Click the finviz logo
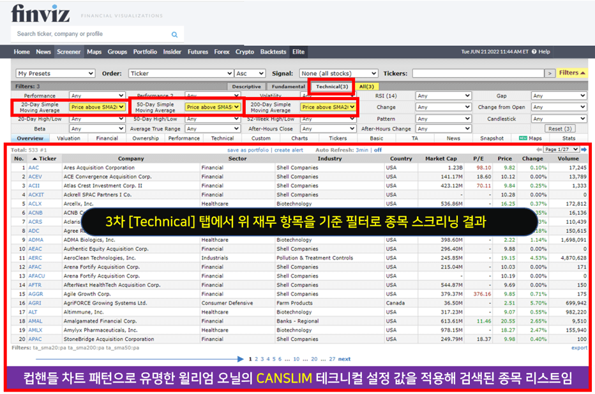 click(40, 13)
